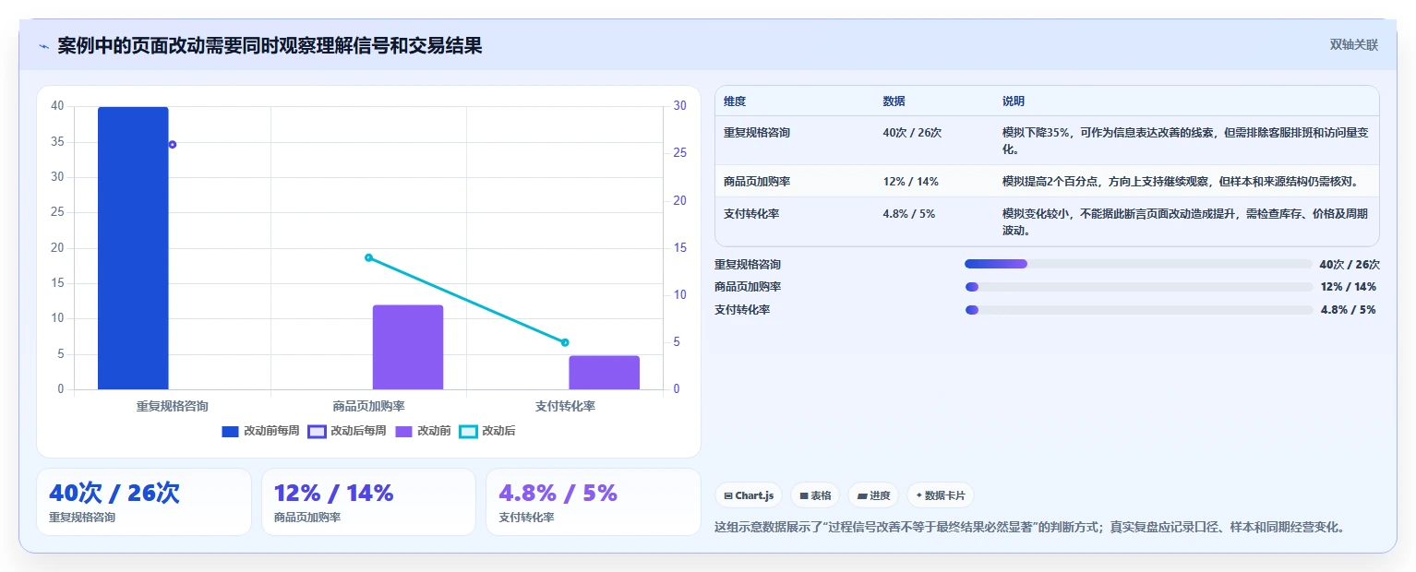The image size is (1416, 572).
Task: Click the 数据 table column header
Action: click(894, 101)
